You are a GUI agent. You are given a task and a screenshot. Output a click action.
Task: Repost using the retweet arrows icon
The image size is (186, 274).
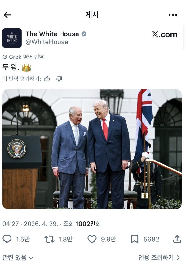click(x=50, y=239)
